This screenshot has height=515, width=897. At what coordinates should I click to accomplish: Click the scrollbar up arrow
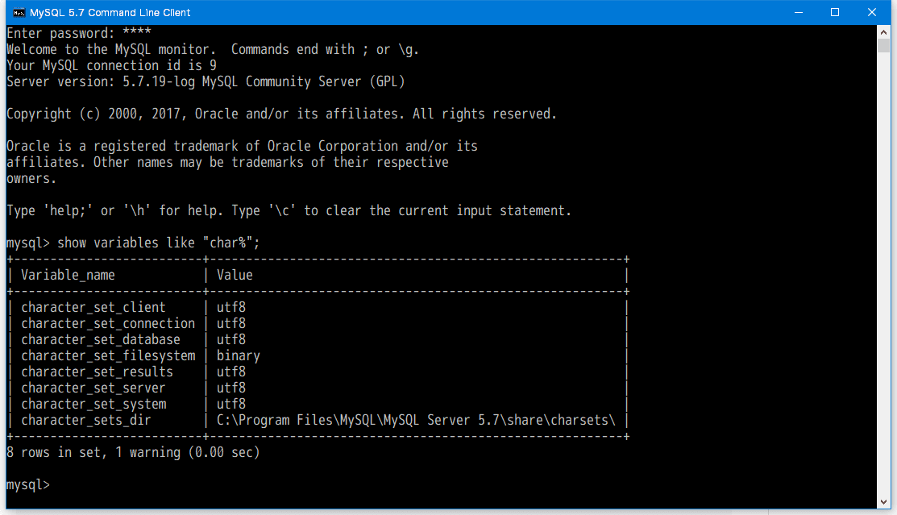coord(882,32)
